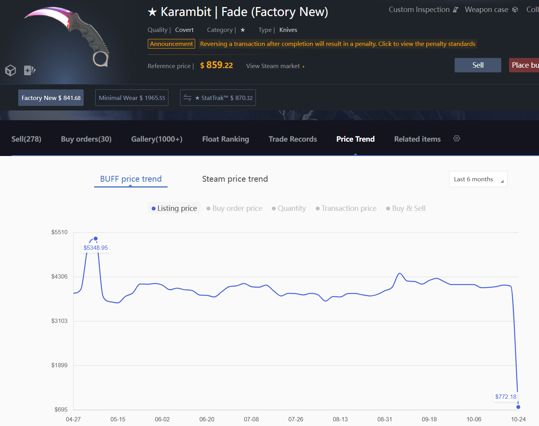Select the Price Trend tab

(x=355, y=139)
